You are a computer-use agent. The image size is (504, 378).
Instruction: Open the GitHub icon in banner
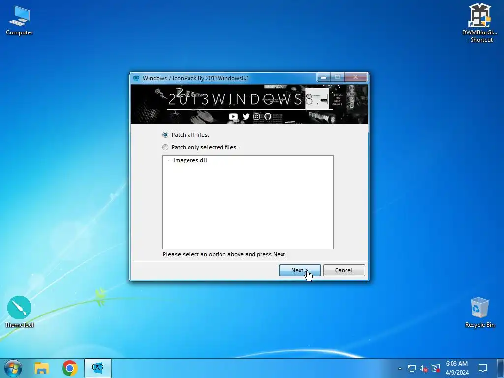point(268,116)
